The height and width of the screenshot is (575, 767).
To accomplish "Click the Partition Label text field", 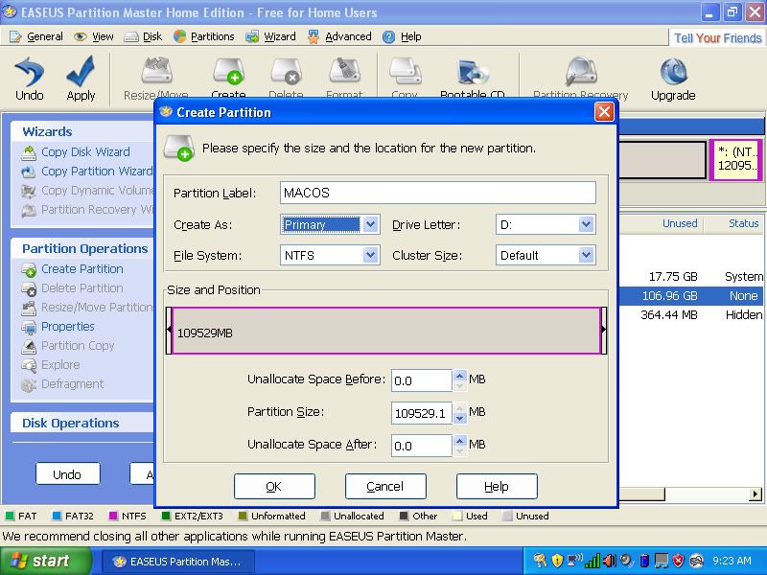I will coord(438,193).
